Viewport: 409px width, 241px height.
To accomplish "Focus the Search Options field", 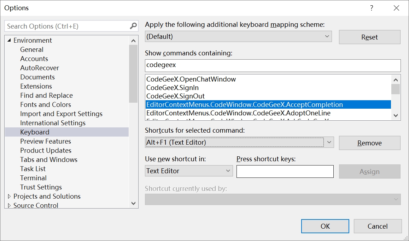I will tap(67, 26).
